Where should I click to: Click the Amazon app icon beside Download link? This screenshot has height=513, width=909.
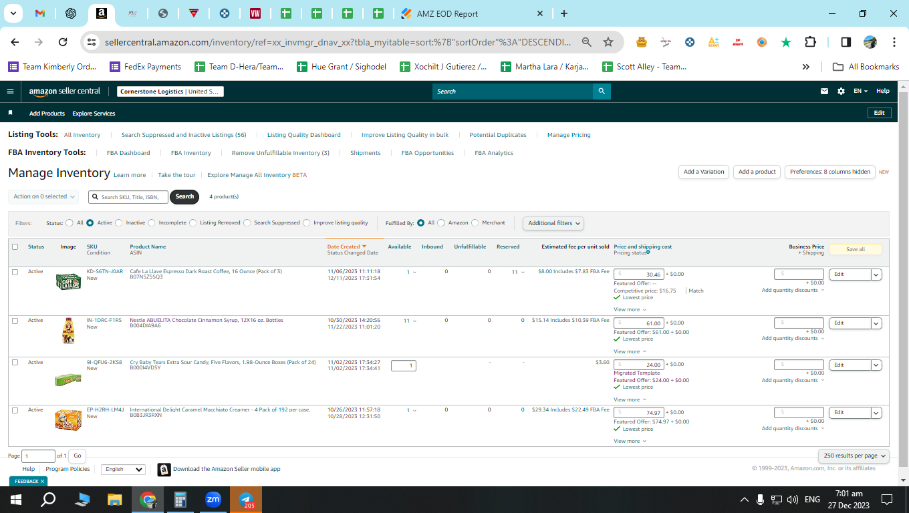[x=164, y=470]
